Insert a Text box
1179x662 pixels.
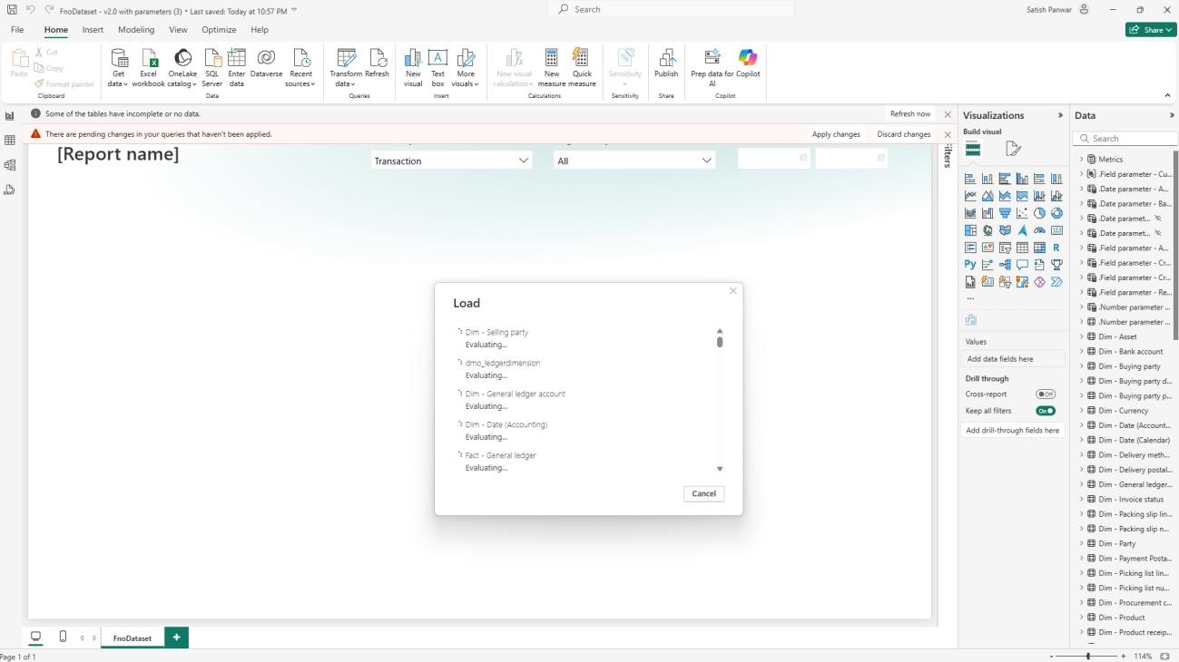437,59
